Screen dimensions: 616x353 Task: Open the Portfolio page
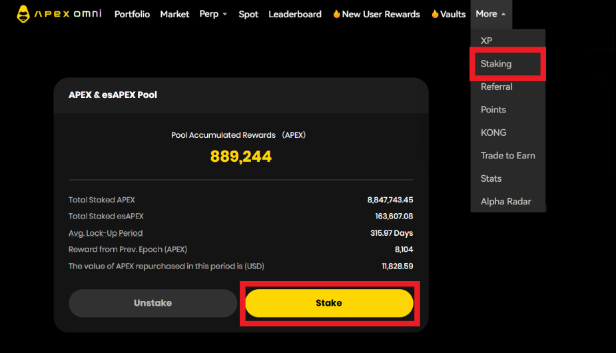132,14
